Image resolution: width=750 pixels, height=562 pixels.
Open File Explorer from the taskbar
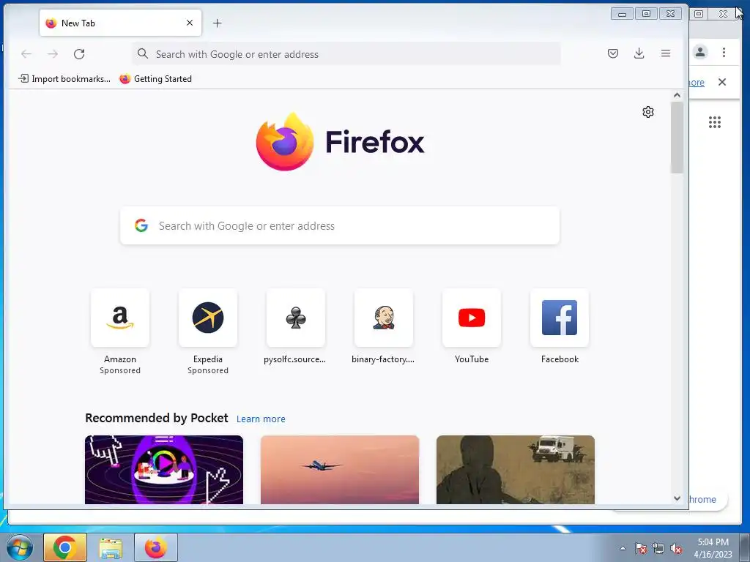(x=111, y=547)
